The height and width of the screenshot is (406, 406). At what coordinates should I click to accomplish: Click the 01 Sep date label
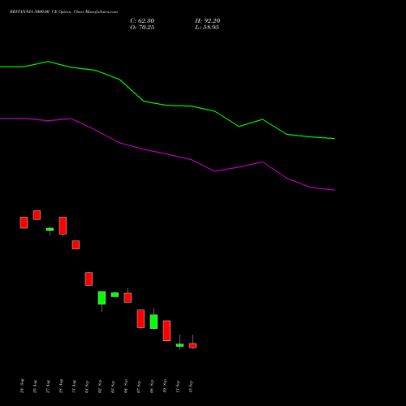[87, 387]
